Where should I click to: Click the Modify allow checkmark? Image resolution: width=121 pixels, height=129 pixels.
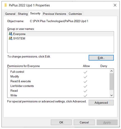[85, 77]
